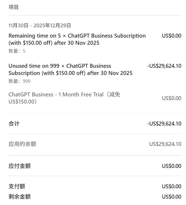Click the 数量：5 quantity text

pyautogui.click(x=17, y=51)
